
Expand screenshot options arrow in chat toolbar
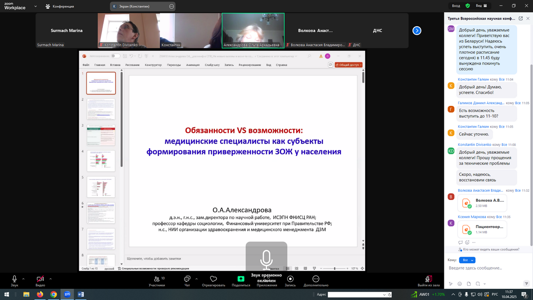485,284
